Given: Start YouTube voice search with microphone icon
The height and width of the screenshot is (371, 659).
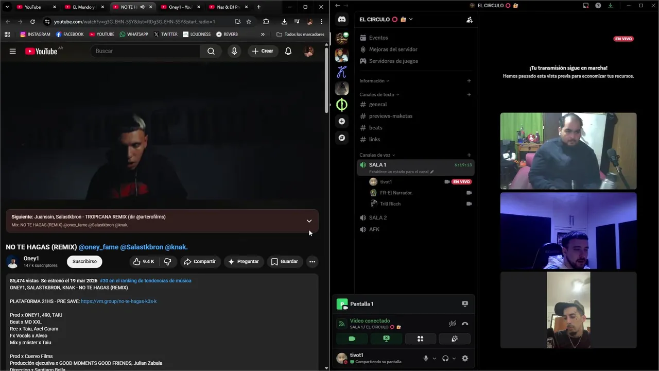Looking at the screenshot, I should pos(234,51).
